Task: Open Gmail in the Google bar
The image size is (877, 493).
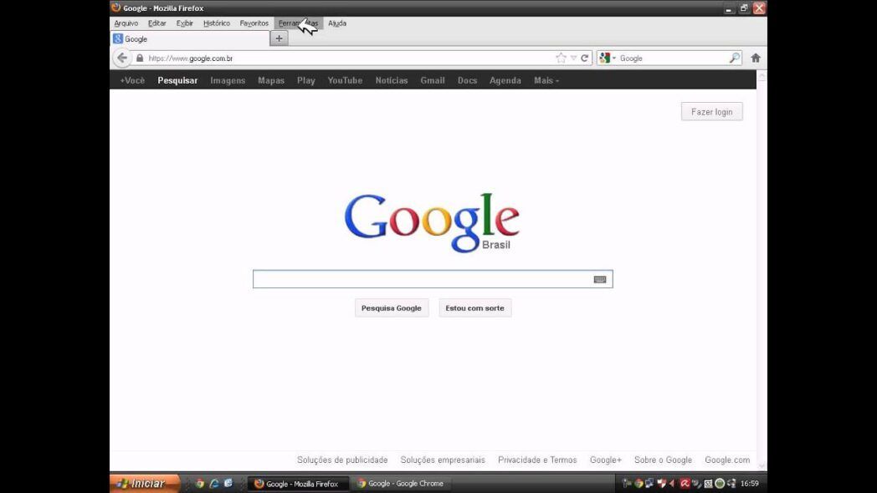Action: (433, 80)
